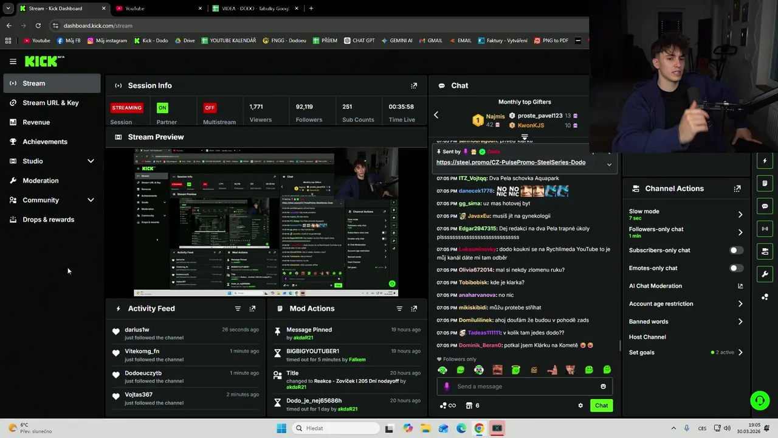Open the hamburger menu beside Kick logo

(13, 61)
